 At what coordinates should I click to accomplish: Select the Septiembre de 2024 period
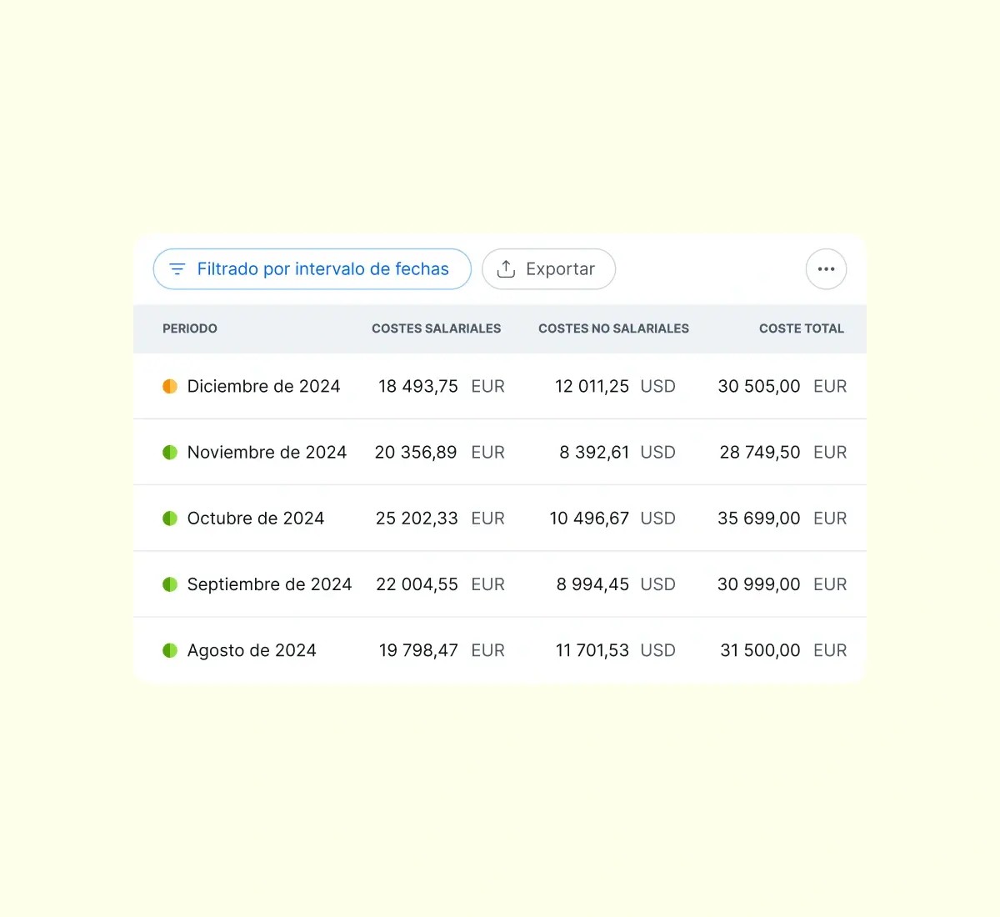[269, 584]
